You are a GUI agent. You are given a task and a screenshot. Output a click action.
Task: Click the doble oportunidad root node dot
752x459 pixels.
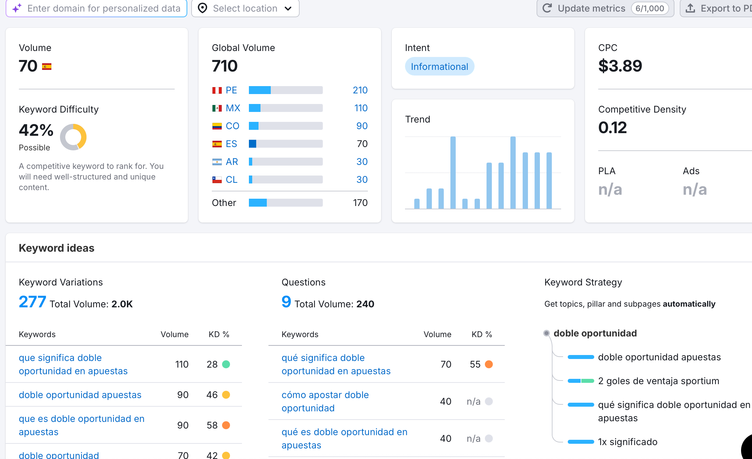coord(547,333)
